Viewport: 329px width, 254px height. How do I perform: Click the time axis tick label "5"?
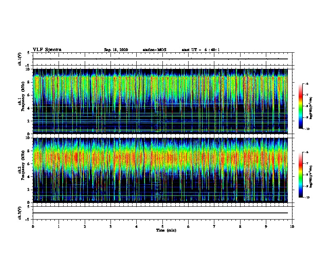tap(162, 227)
